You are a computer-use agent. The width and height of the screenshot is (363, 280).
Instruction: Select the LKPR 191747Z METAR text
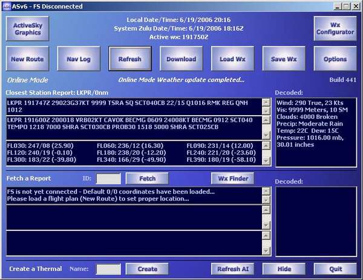(127, 106)
